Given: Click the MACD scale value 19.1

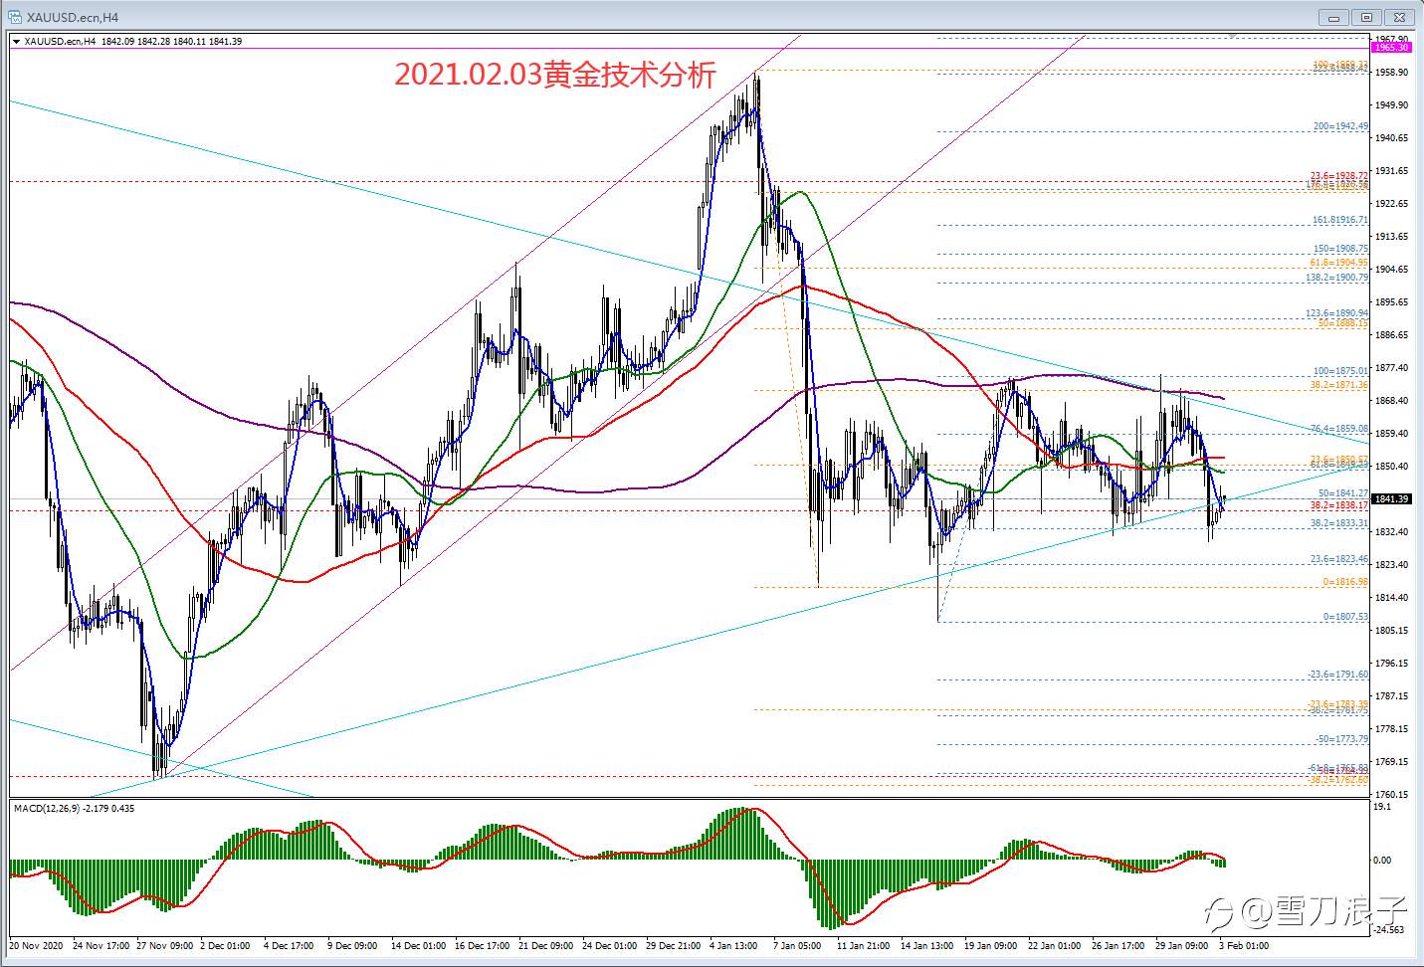Looking at the screenshot, I should (1381, 807).
